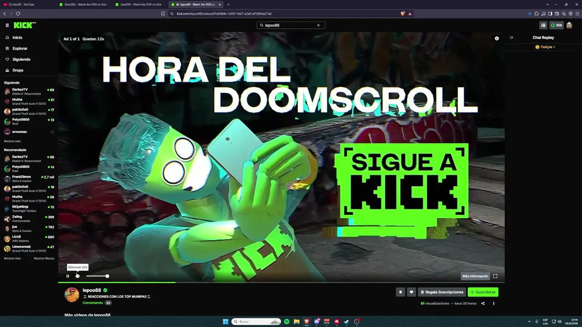Focus the Kick search field
The height and width of the screenshot is (327, 582).
pos(290,25)
